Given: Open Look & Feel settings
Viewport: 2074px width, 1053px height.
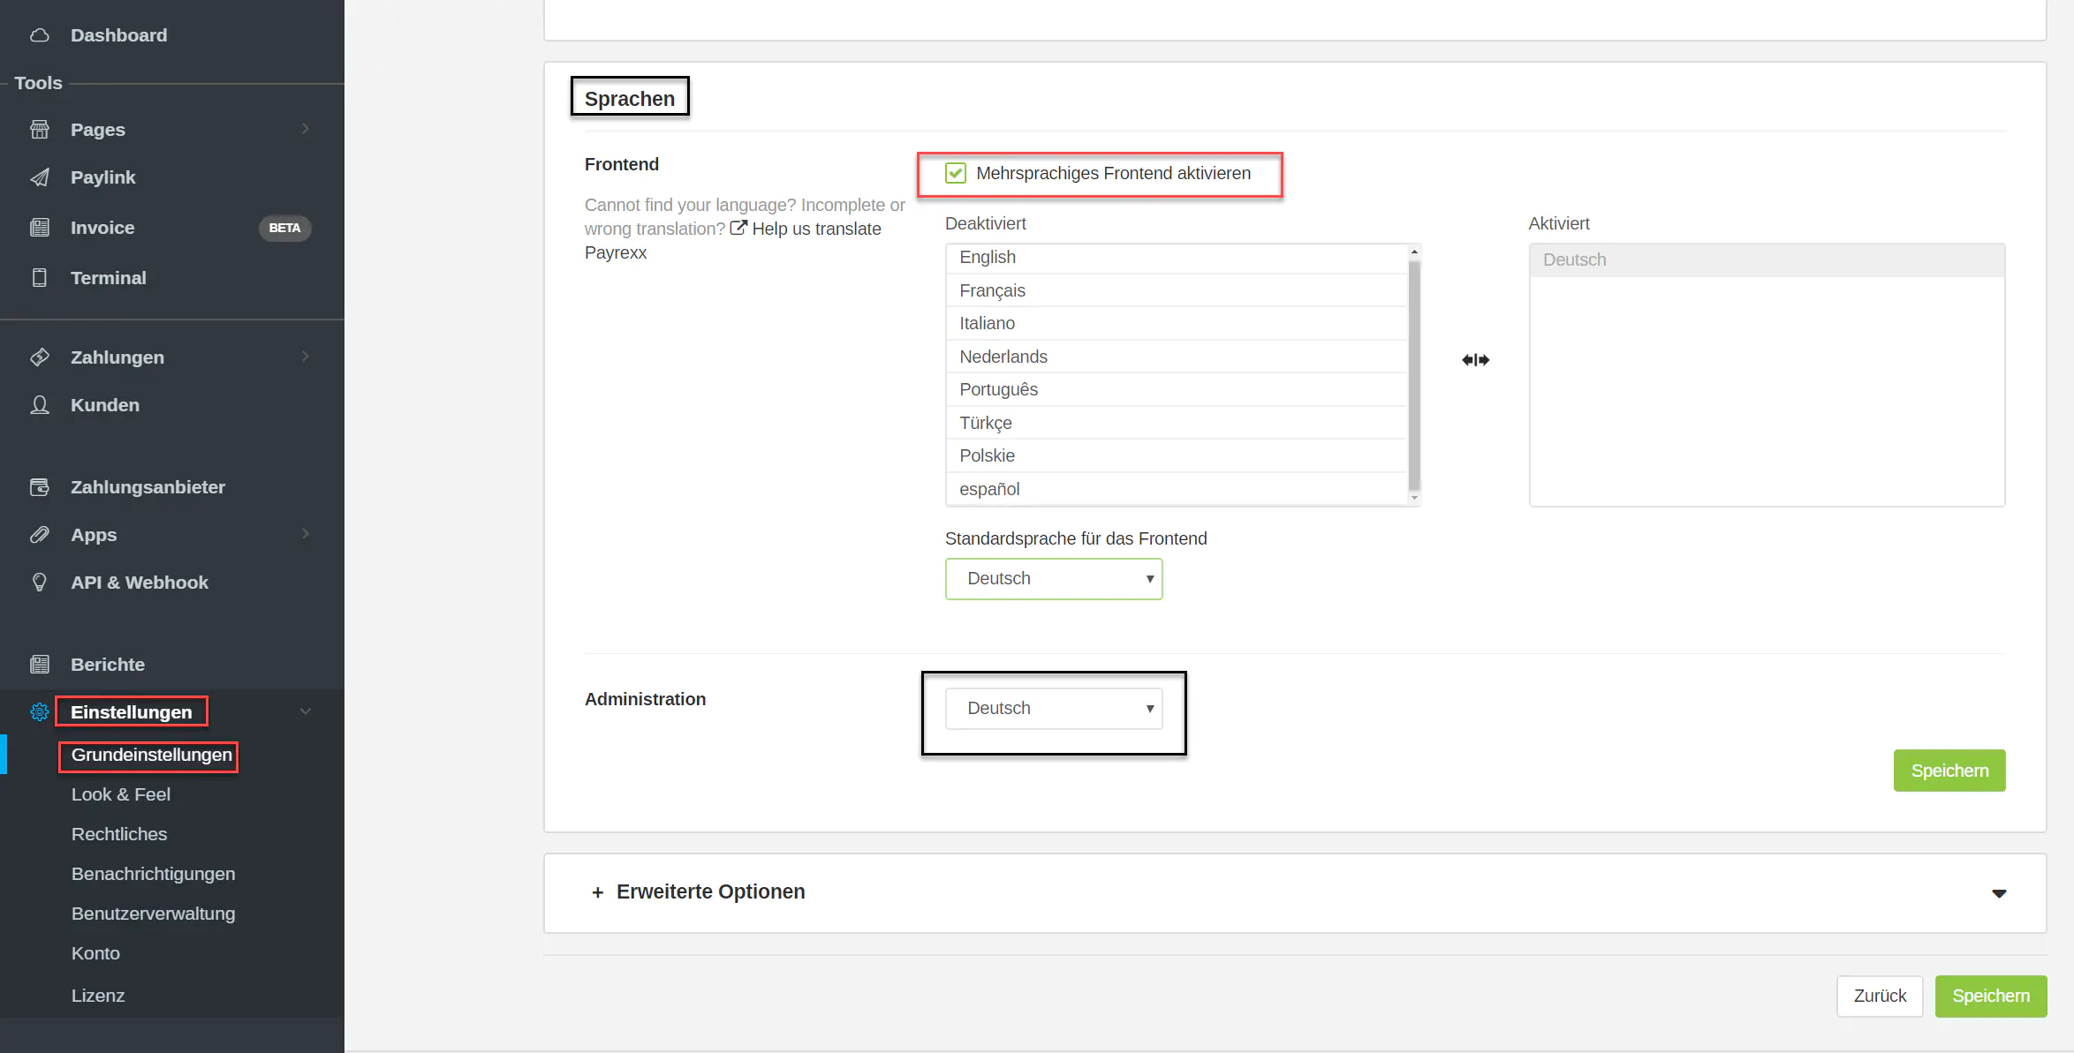Looking at the screenshot, I should [121, 794].
